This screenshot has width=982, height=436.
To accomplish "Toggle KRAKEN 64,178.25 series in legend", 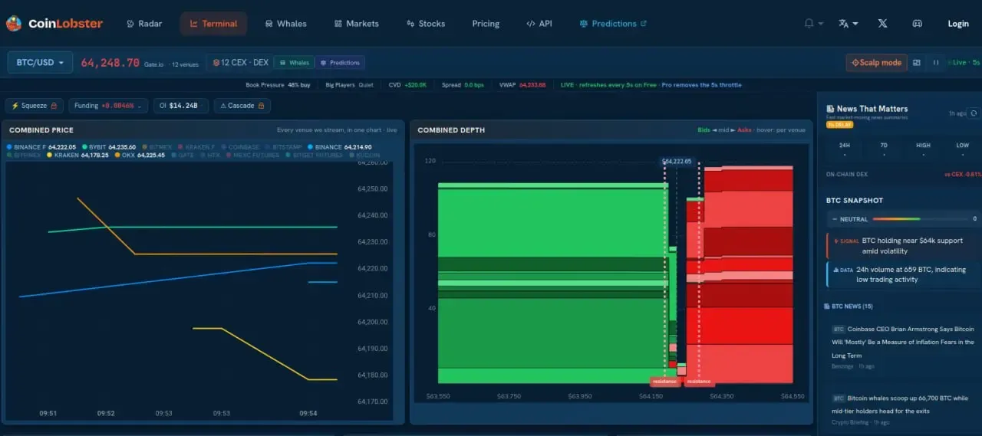I will [77, 155].
